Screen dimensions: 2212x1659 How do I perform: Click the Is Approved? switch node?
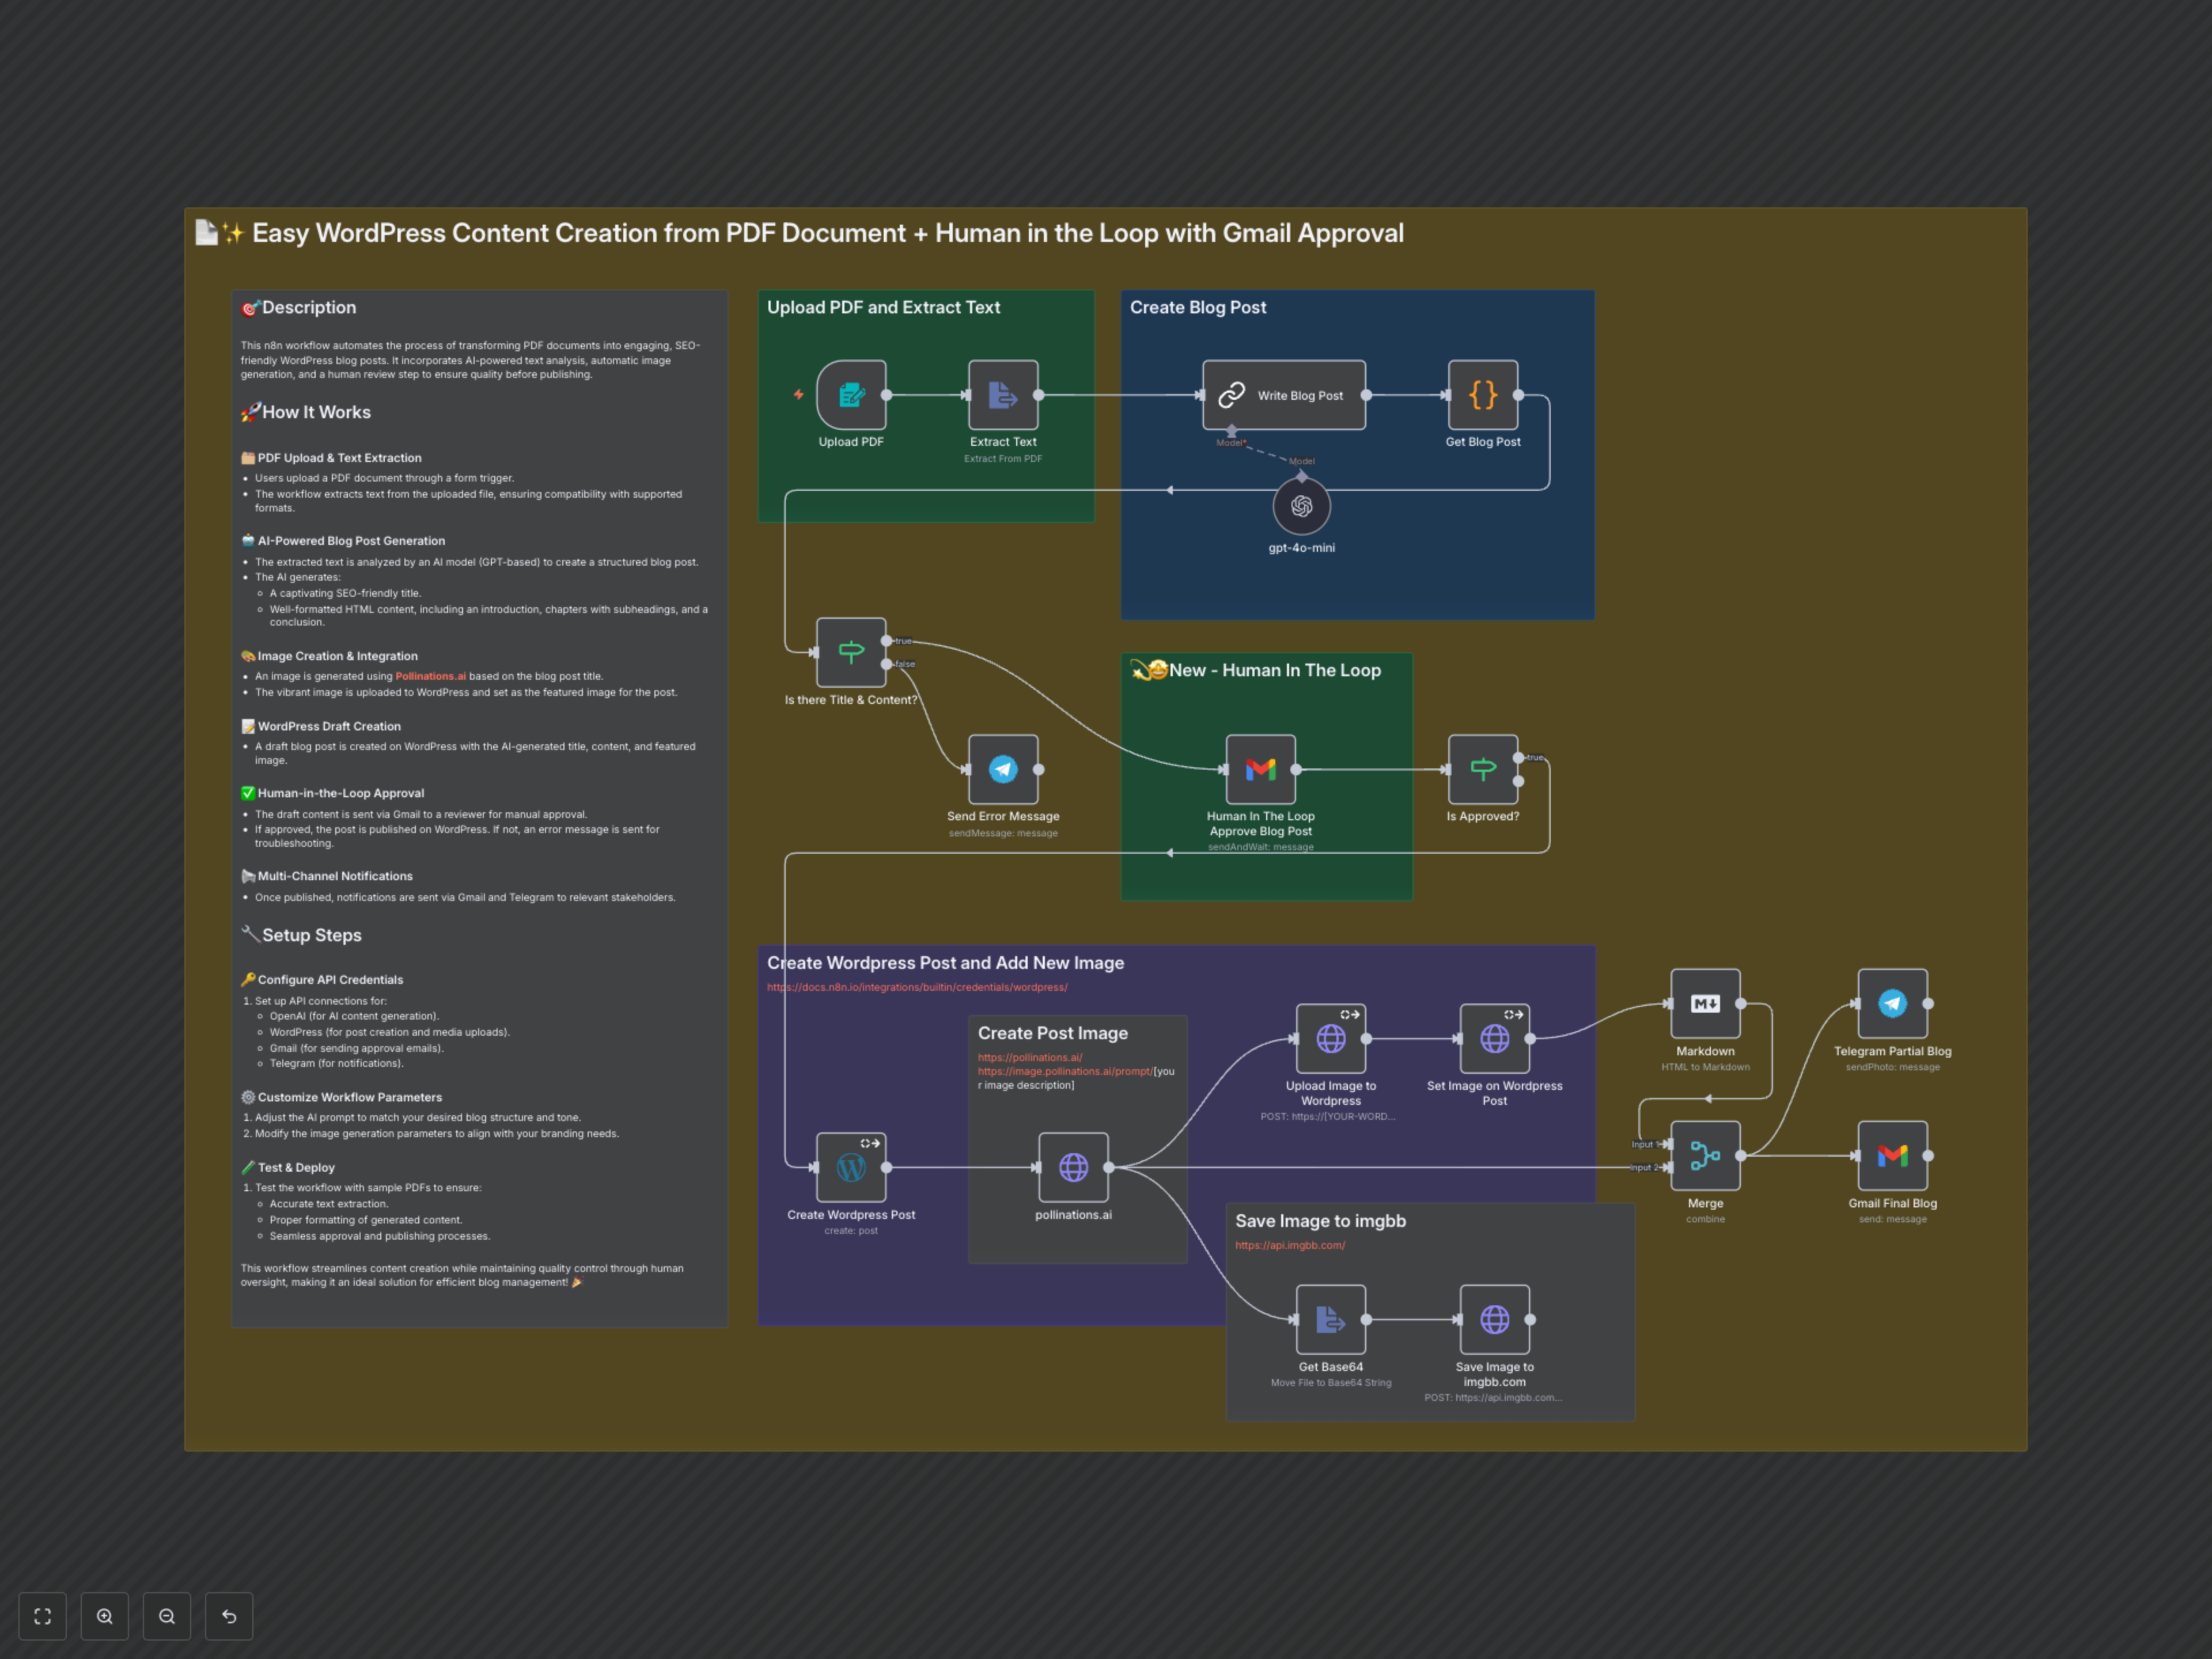pos(1482,769)
